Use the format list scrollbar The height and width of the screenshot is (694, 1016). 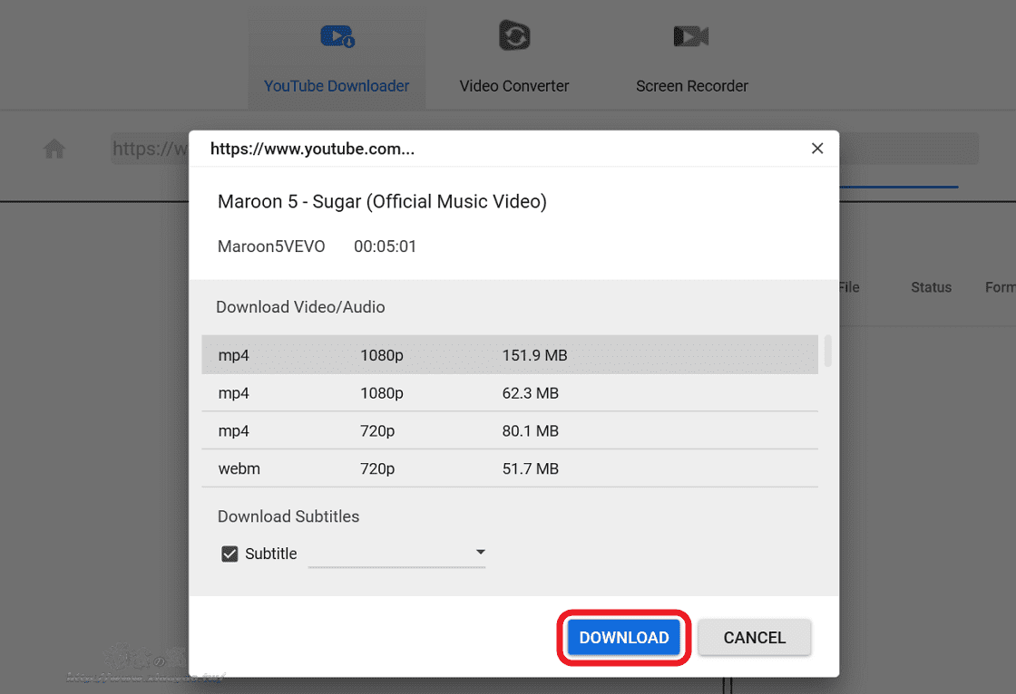[x=827, y=351]
